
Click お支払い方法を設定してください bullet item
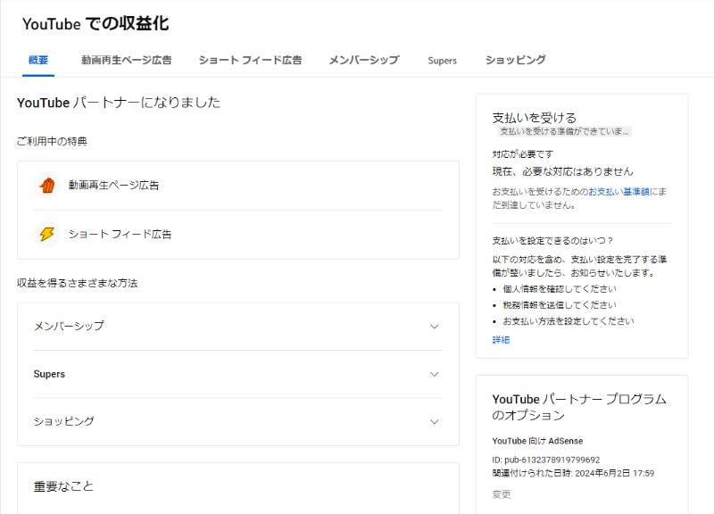coord(569,321)
